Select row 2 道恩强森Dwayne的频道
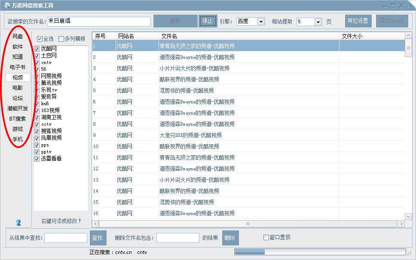The height and width of the screenshot is (260, 416). (x=248, y=57)
